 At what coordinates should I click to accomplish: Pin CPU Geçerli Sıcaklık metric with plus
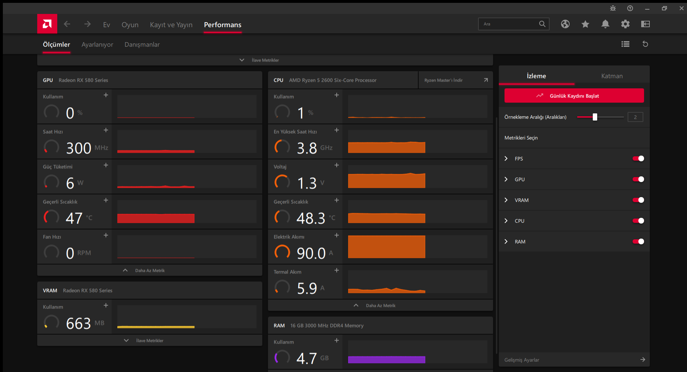(337, 200)
